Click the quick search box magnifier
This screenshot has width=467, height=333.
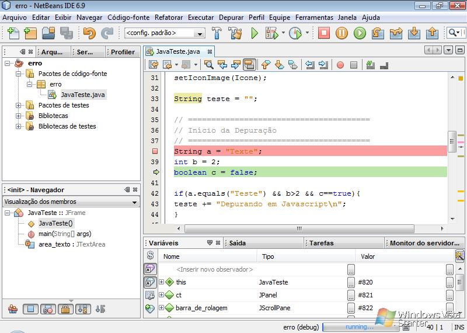453,33
